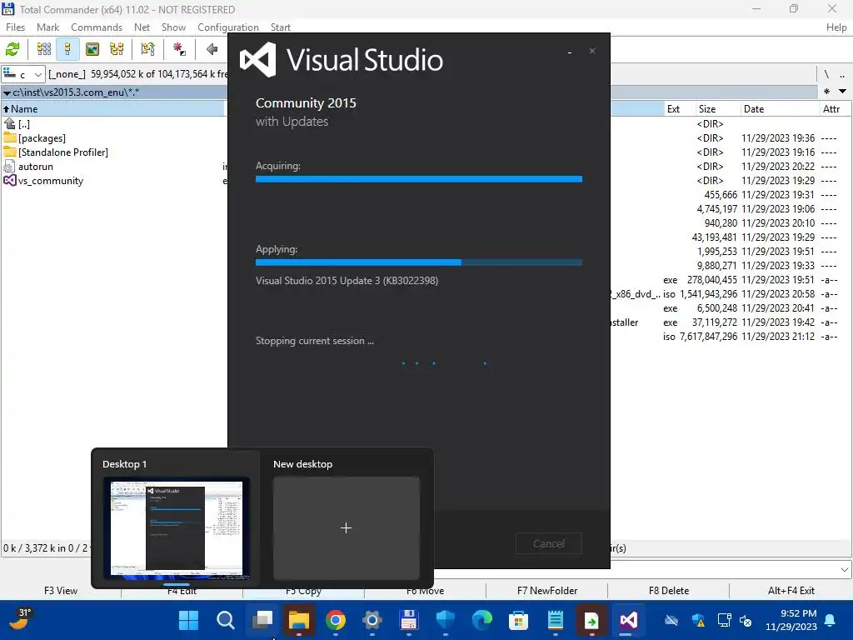This screenshot has width=853, height=640.
Task: Show the directory tree view icon
Action: pyautogui.click(x=117, y=49)
